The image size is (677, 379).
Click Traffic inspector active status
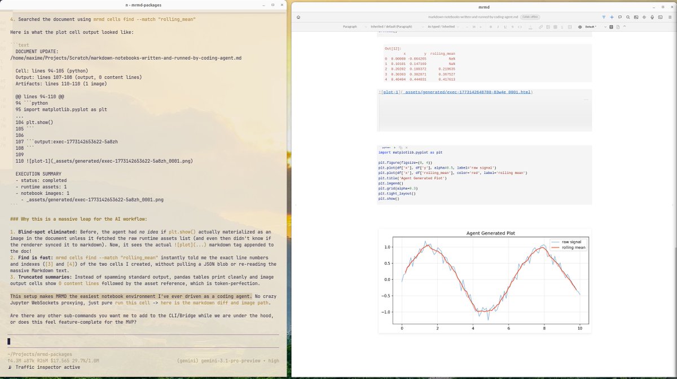47,367
